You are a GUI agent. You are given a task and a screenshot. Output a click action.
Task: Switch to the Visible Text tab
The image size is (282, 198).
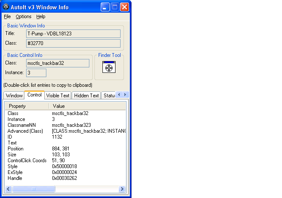click(58, 96)
